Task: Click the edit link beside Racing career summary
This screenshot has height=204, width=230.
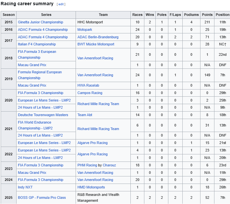Action: coord(61,4)
